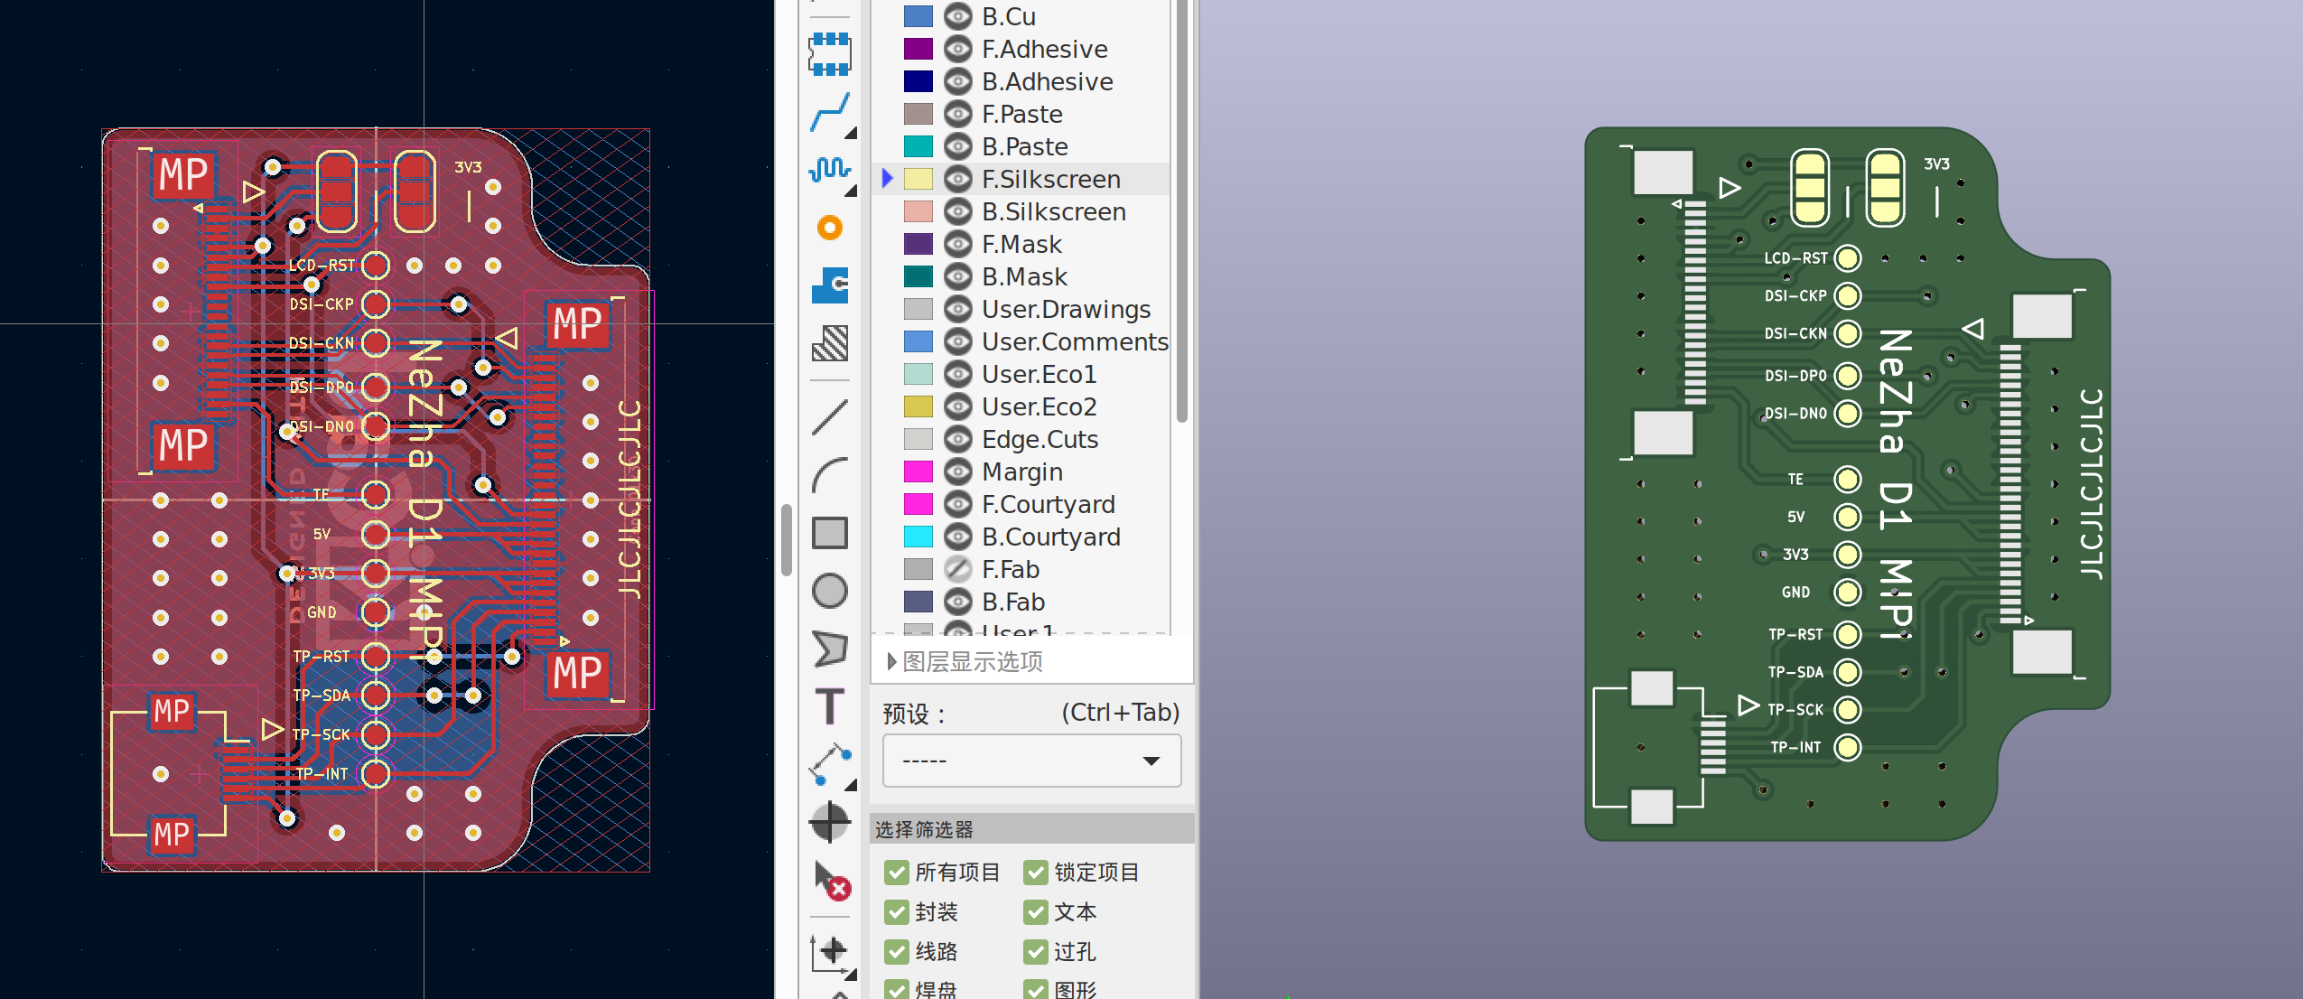The height and width of the screenshot is (999, 2303).
Task: Toggle the 文本 selection filter
Action: tap(1036, 912)
